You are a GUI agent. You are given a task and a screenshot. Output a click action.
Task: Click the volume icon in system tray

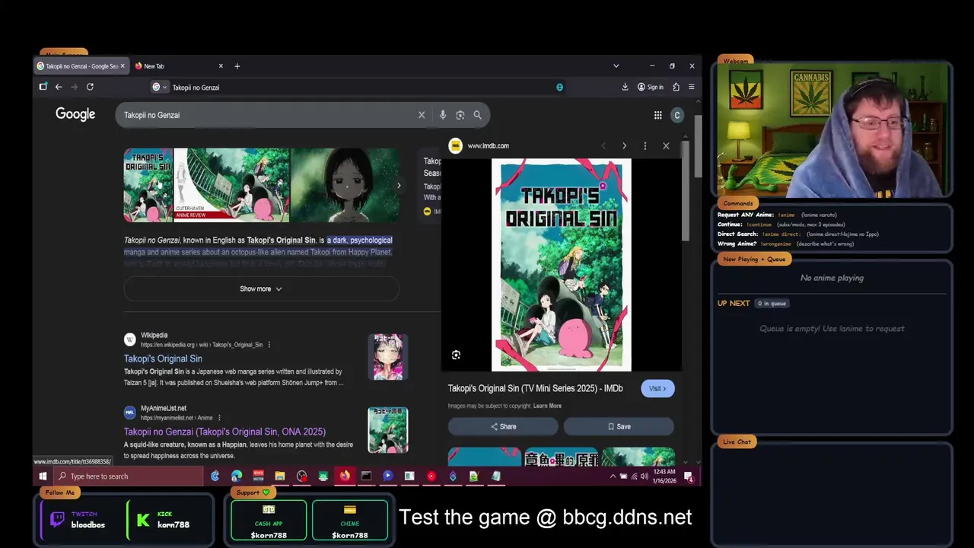[x=645, y=476]
